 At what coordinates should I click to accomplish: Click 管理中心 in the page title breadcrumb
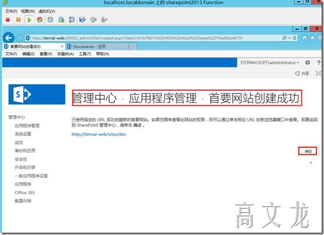(95, 98)
